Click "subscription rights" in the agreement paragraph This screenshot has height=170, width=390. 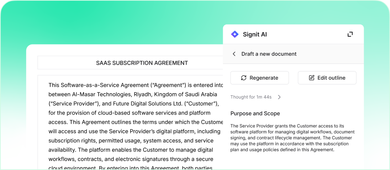click(x=71, y=140)
